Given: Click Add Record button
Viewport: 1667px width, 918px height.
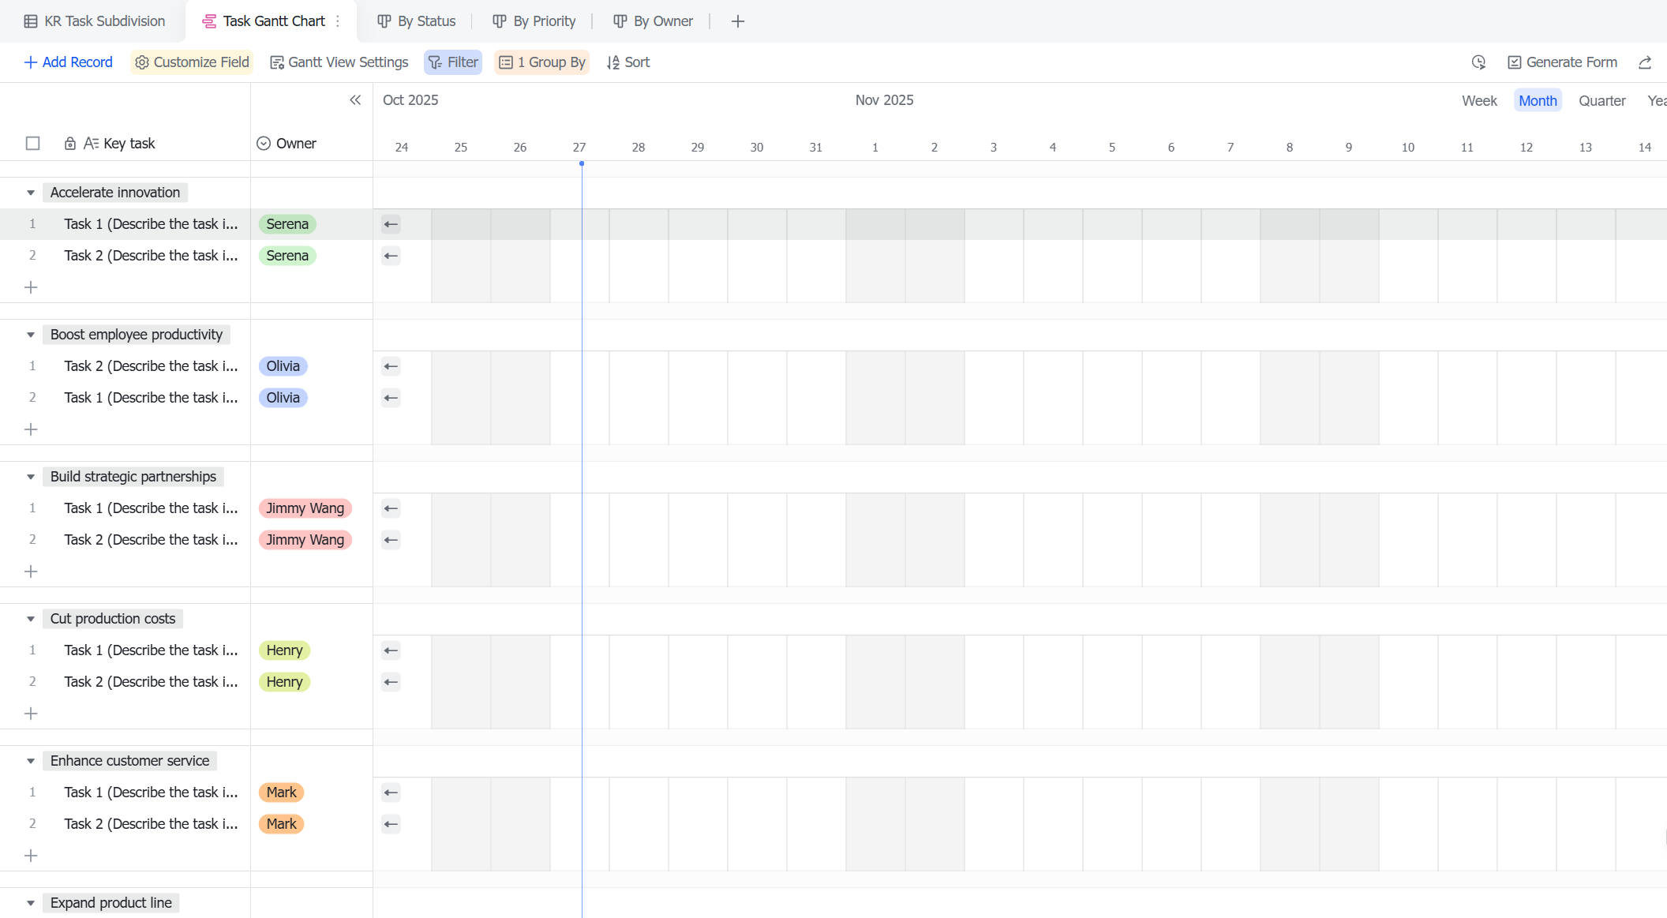Looking at the screenshot, I should [x=69, y=62].
